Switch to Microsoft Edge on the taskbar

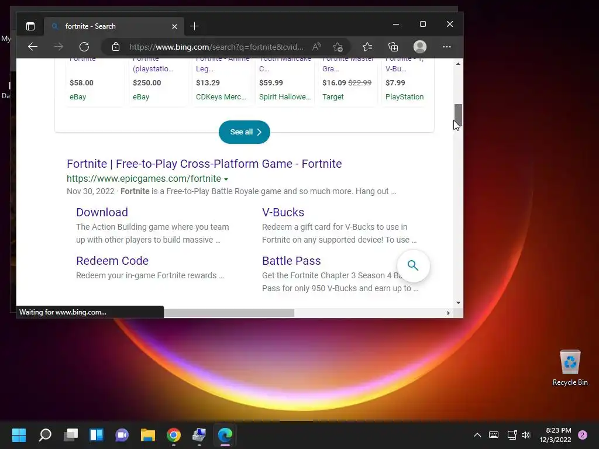coord(225,435)
